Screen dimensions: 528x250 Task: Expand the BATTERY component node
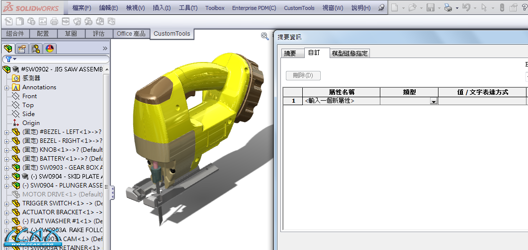pyautogui.click(x=6, y=159)
